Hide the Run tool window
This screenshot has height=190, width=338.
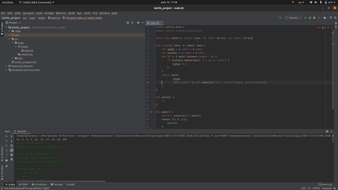coord(332,131)
